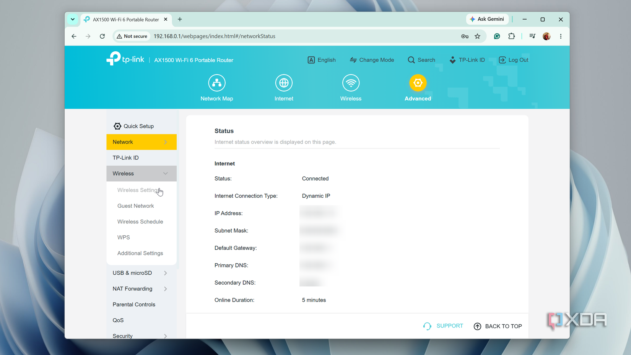Expand the NAT Forwarding chevron
Image resolution: width=631 pixels, height=355 pixels.
point(166,289)
